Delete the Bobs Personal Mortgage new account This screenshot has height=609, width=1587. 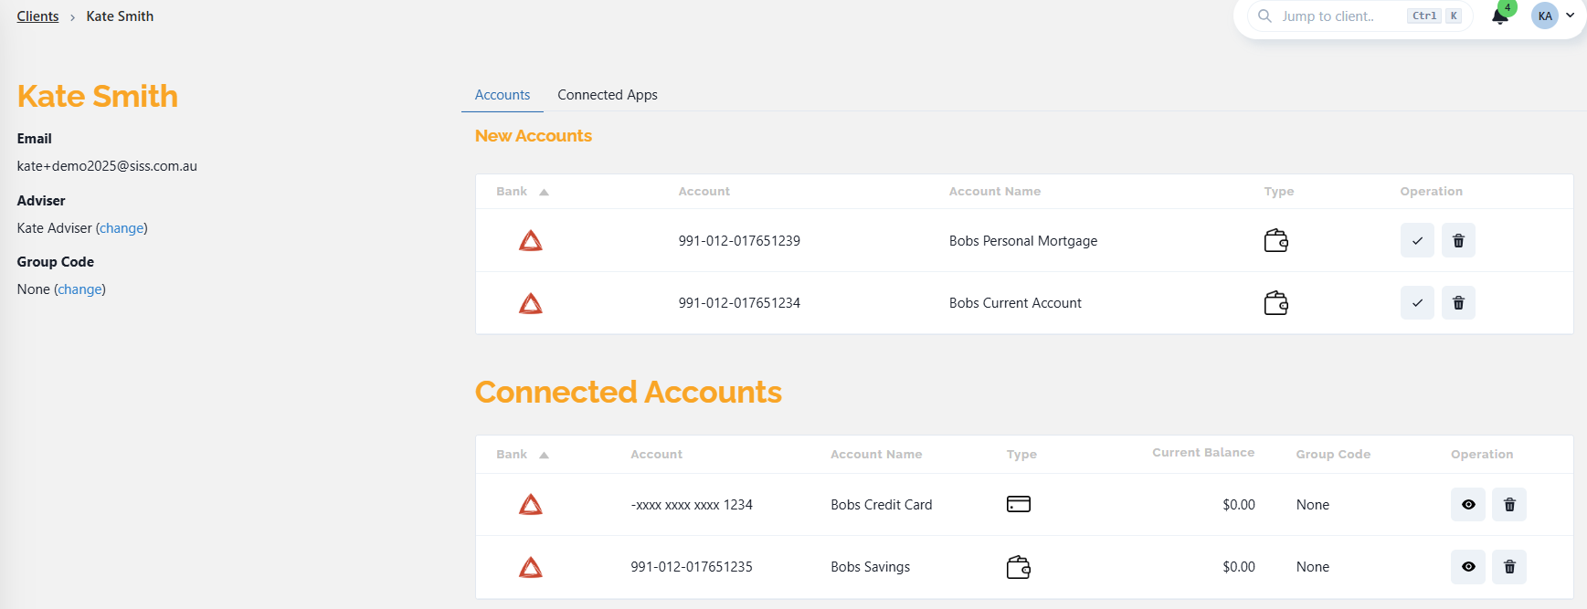(1458, 241)
